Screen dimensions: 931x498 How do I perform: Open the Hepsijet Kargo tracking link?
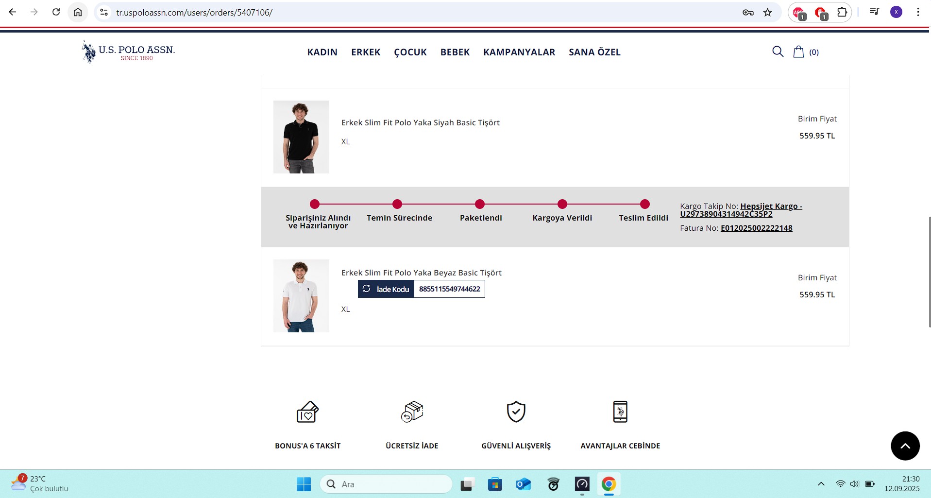(x=741, y=210)
